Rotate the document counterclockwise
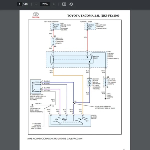The width and height of the screenshot is (150, 150). 71,4
